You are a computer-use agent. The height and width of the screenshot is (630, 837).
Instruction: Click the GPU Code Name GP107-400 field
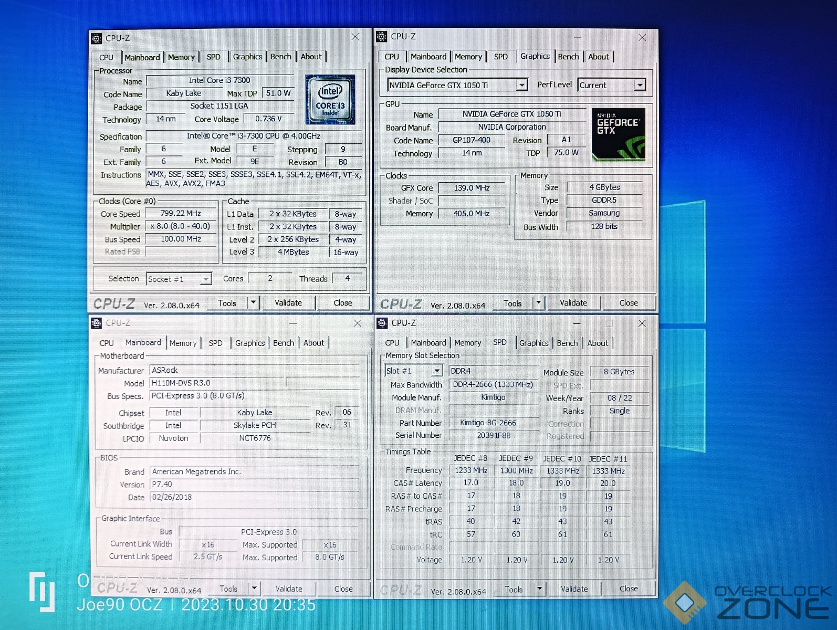[472, 140]
